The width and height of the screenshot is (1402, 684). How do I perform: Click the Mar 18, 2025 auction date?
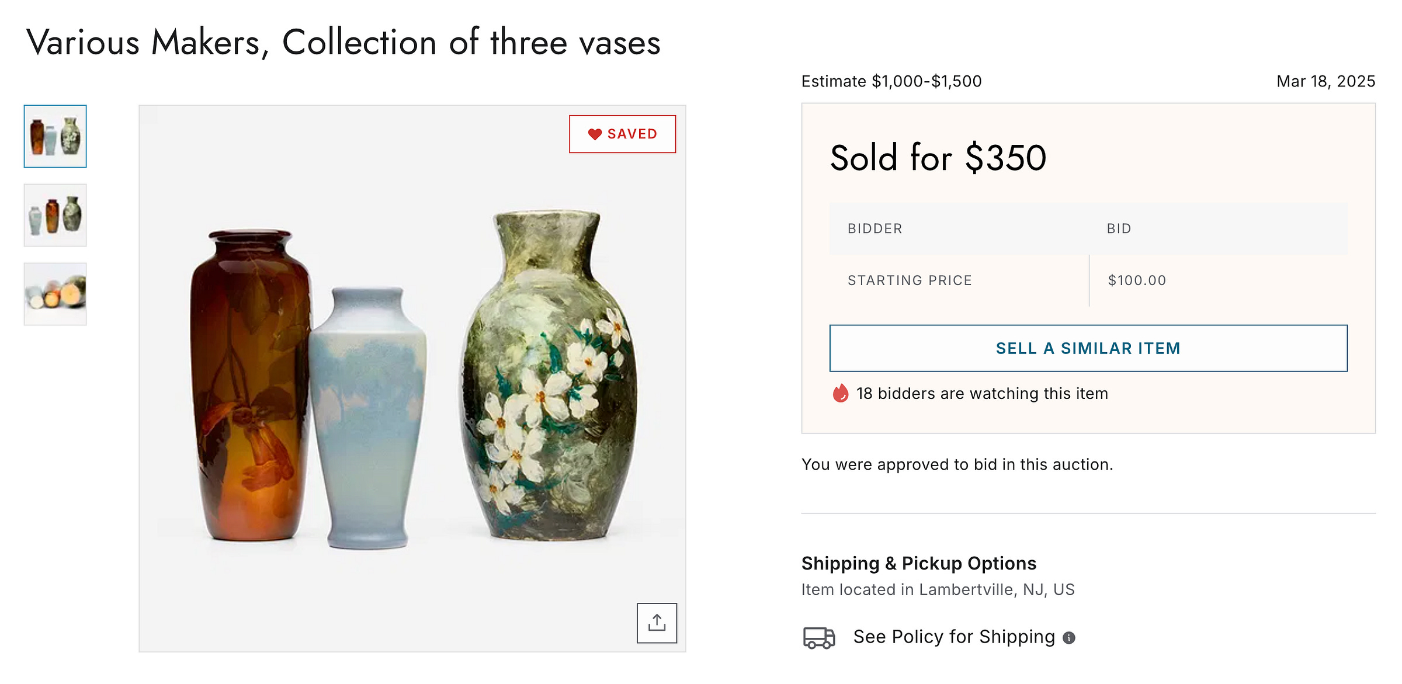(1326, 81)
